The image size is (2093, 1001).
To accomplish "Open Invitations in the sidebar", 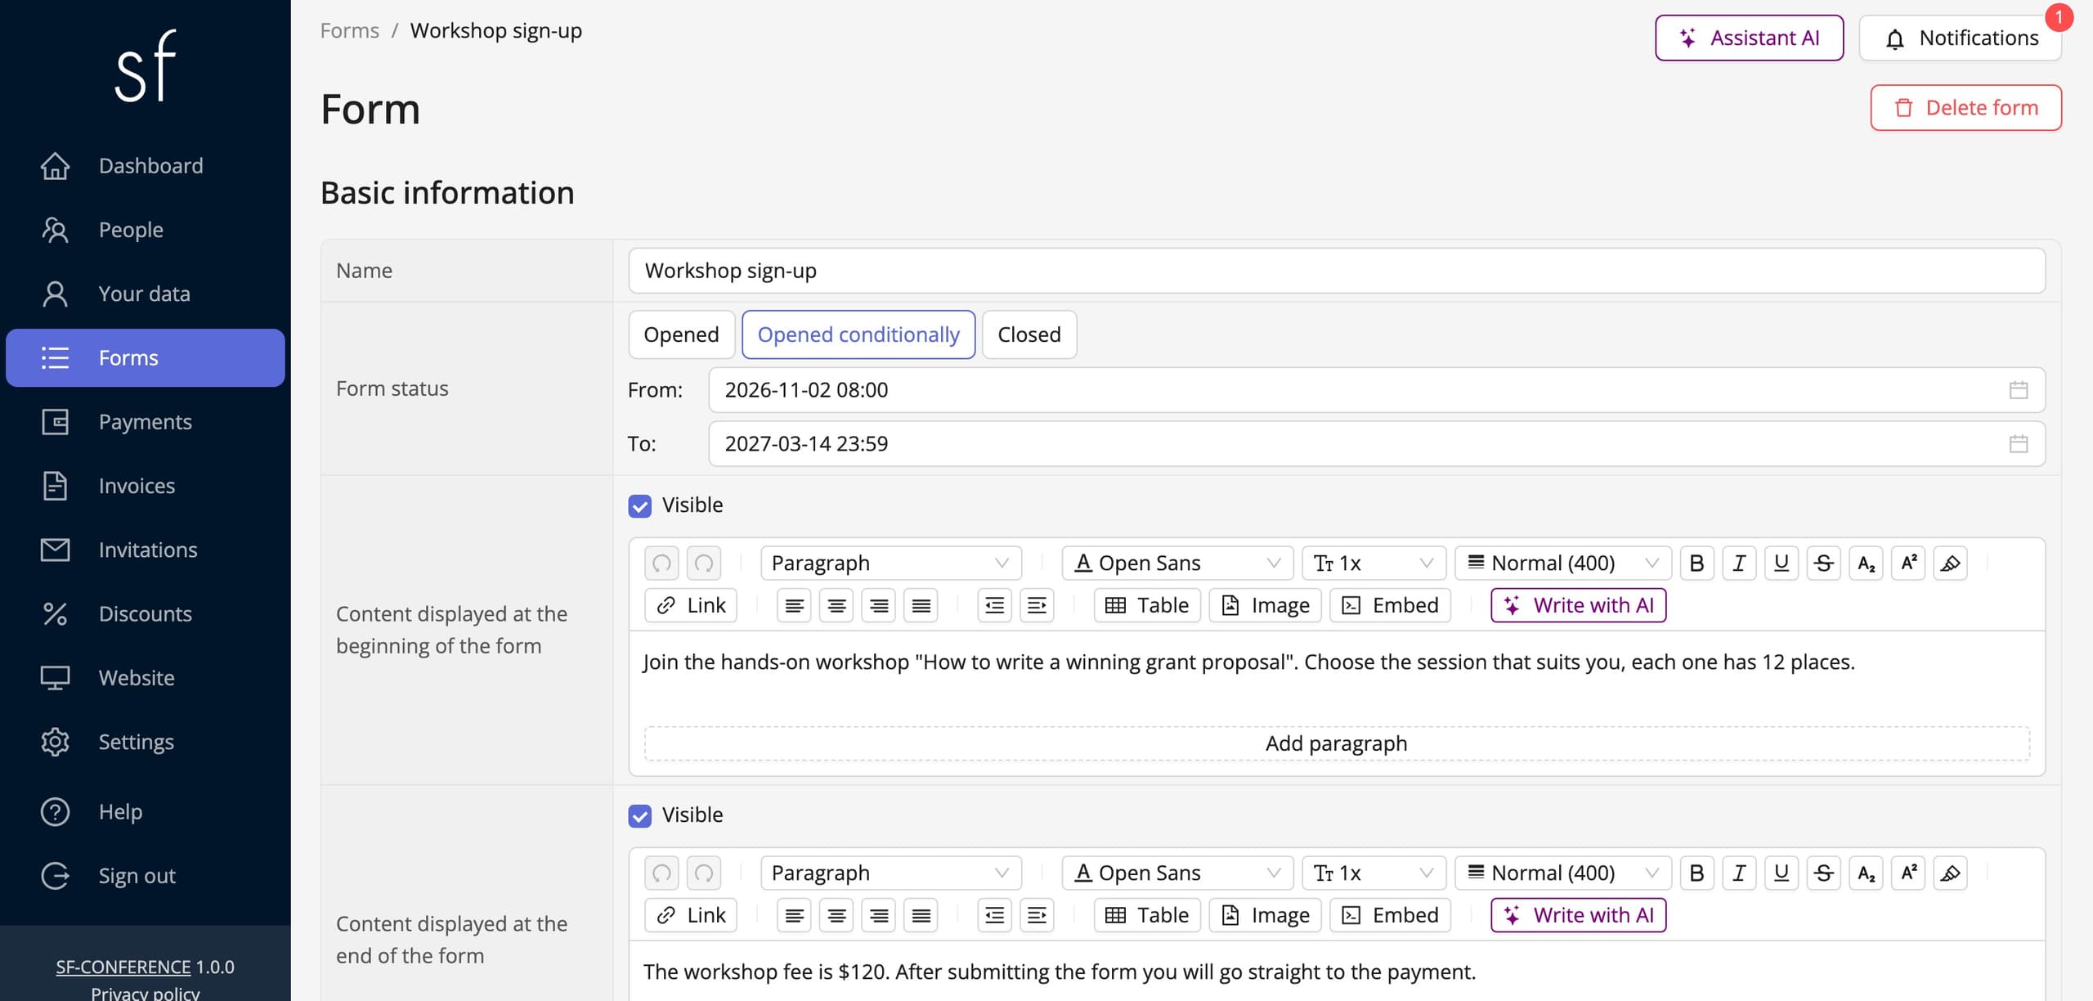I will pyautogui.click(x=146, y=550).
